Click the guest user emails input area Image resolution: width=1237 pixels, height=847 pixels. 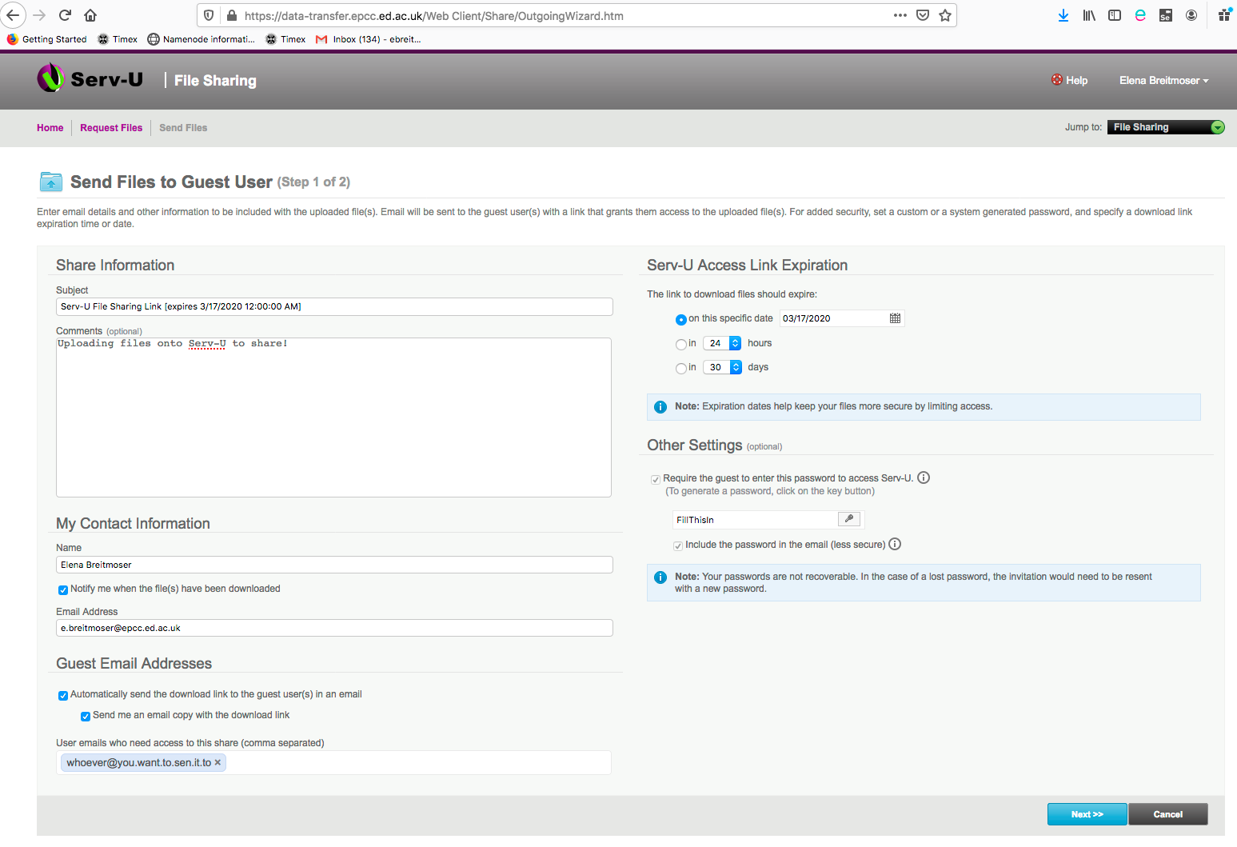click(333, 763)
